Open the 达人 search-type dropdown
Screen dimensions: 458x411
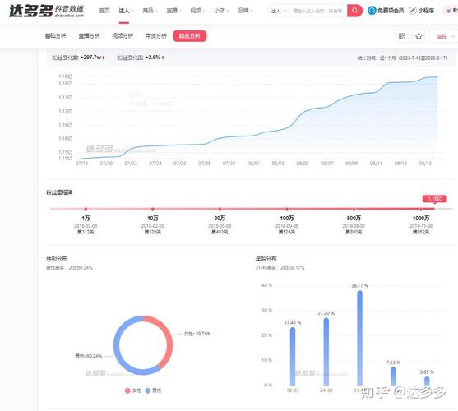(279, 11)
